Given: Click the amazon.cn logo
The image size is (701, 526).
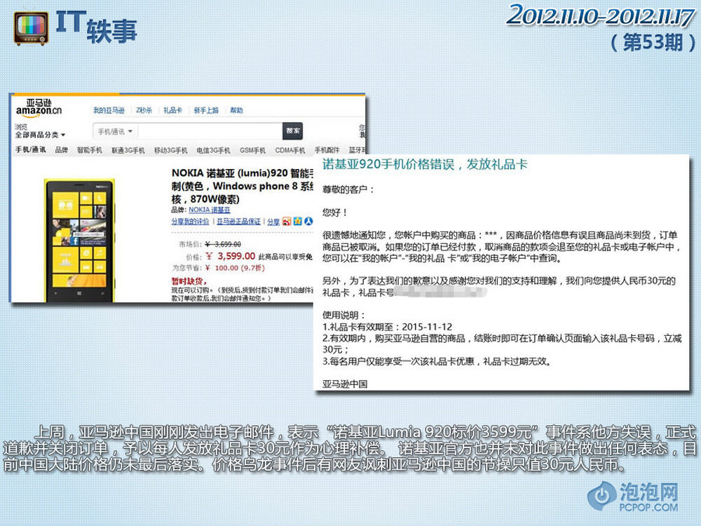Looking at the screenshot, I should point(39,107).
